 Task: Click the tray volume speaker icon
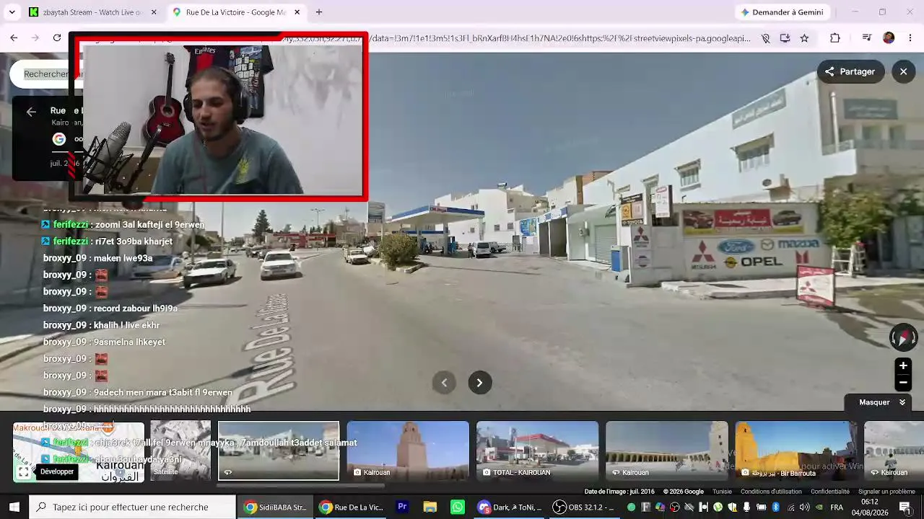coord(804,507)
